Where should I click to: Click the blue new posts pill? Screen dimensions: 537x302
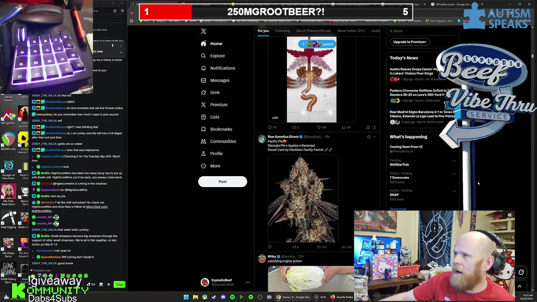(317, 44)
